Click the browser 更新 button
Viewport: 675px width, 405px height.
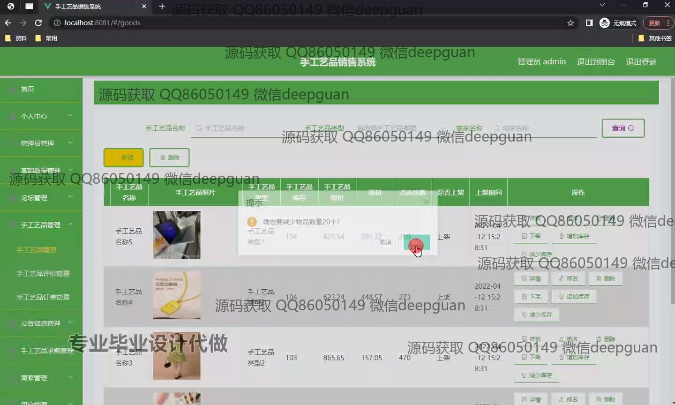pos(658,23)
